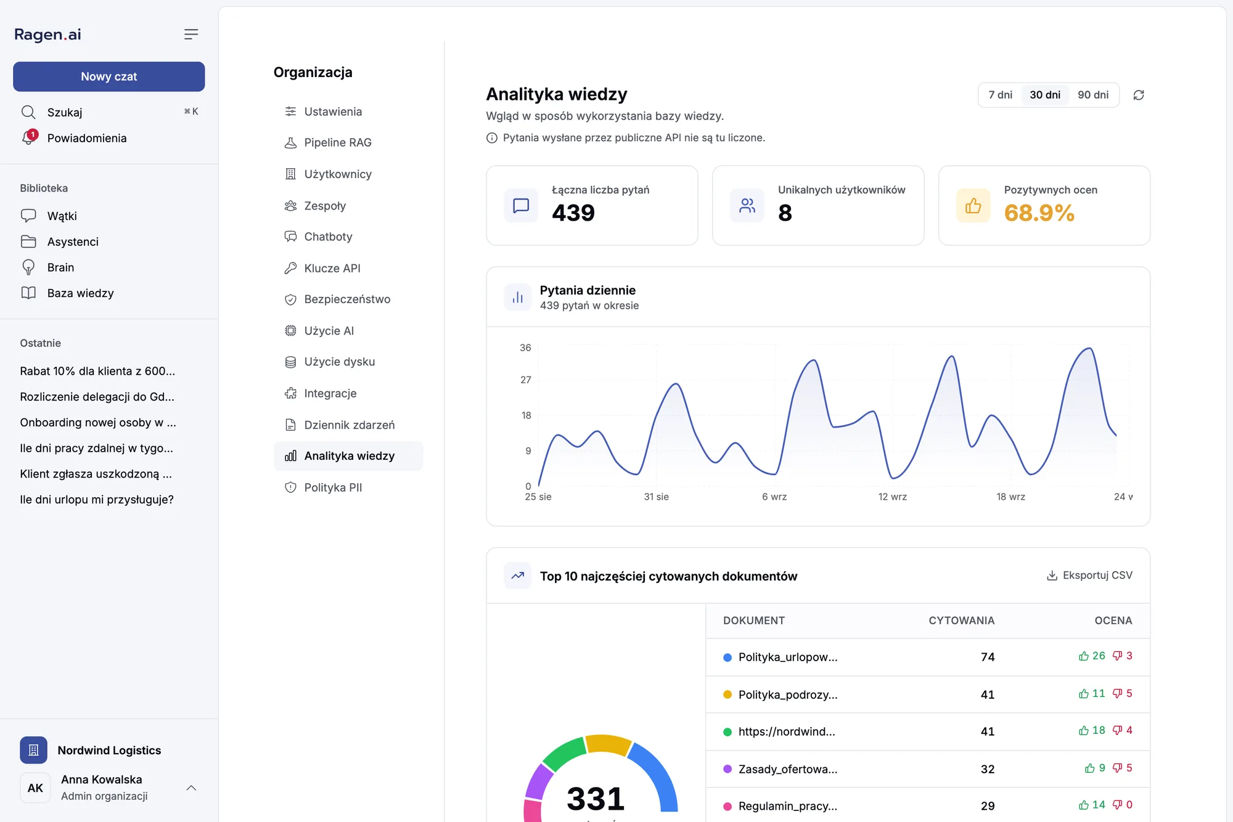Click the Użycie dysku database icon

[290, 362]
